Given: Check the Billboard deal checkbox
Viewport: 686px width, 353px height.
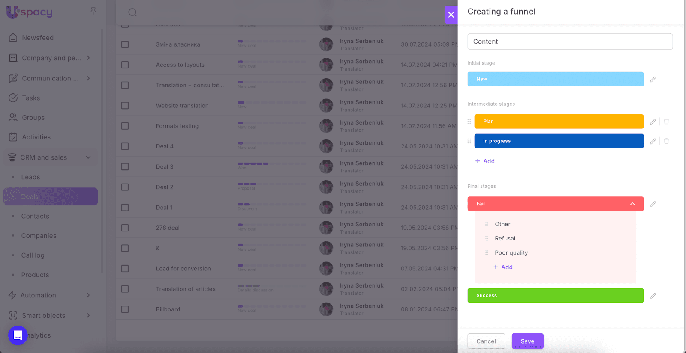Looking at the screenshot, I should 125,309.
